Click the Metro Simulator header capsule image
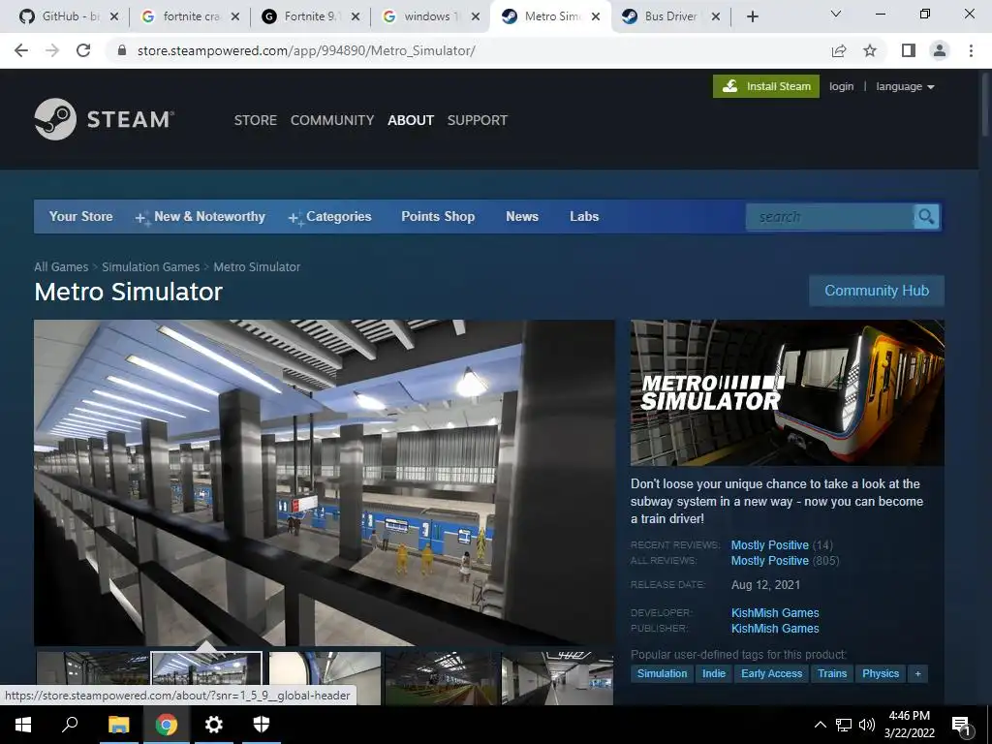992x744 pixels. pos(787,392)
